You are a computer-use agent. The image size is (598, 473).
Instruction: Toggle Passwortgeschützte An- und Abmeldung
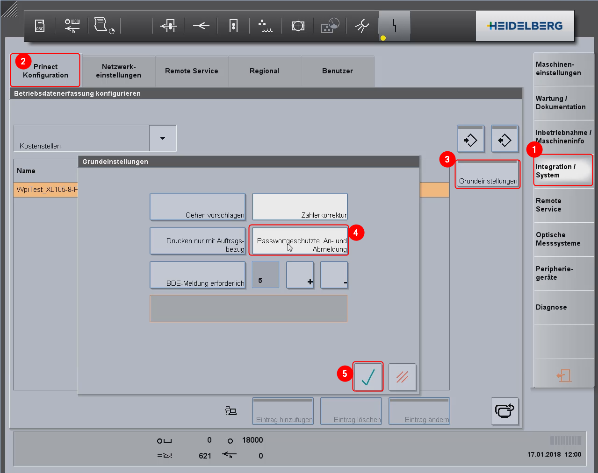[x=300, y=241]
